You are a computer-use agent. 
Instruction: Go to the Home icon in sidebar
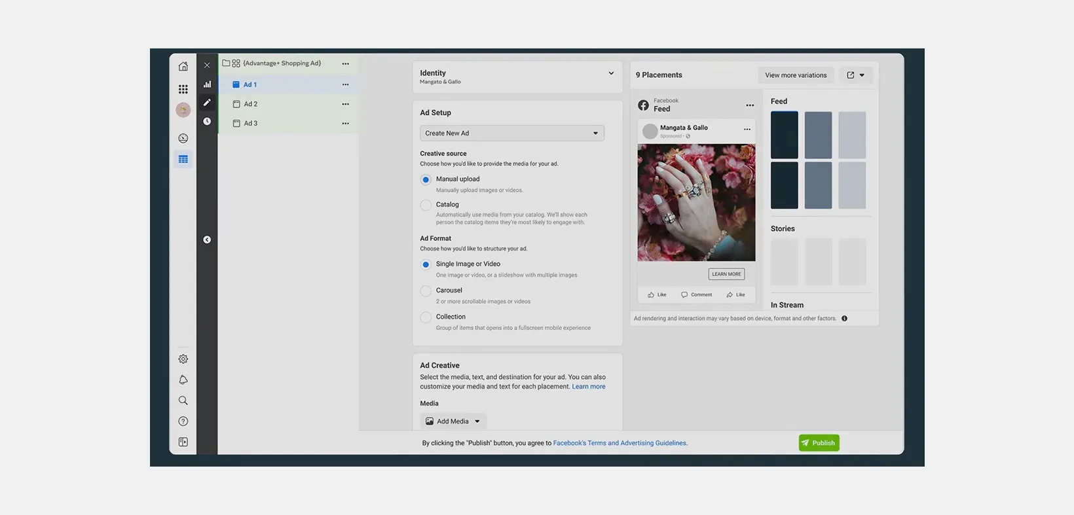click(183, 66)
